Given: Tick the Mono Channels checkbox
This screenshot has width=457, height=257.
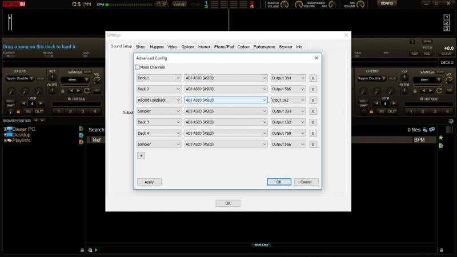Looking at the screenshot, I should [137, 67].
